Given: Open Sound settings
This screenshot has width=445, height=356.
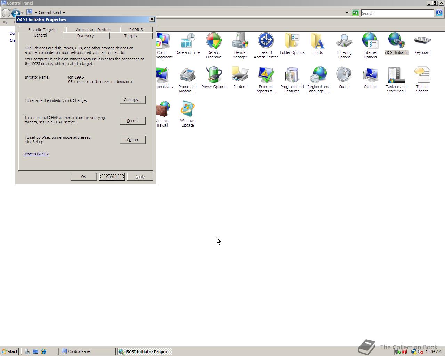Looking at the screenshot, I should (x=344, y=78).
